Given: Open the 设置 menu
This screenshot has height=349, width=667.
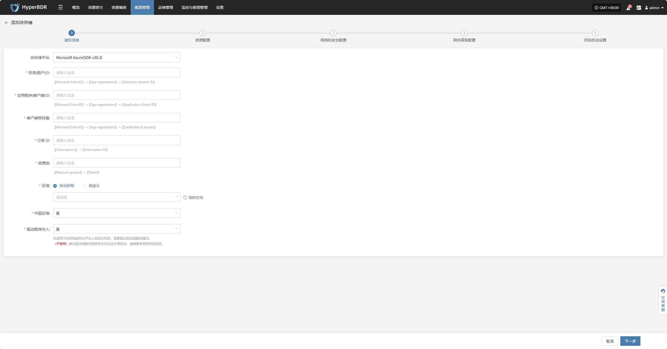Looking at the screenshot, I should pyautogui.click(x=220, y=7).
